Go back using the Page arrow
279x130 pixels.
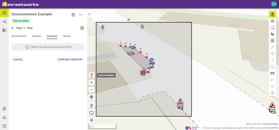click(x=13, y=28)
